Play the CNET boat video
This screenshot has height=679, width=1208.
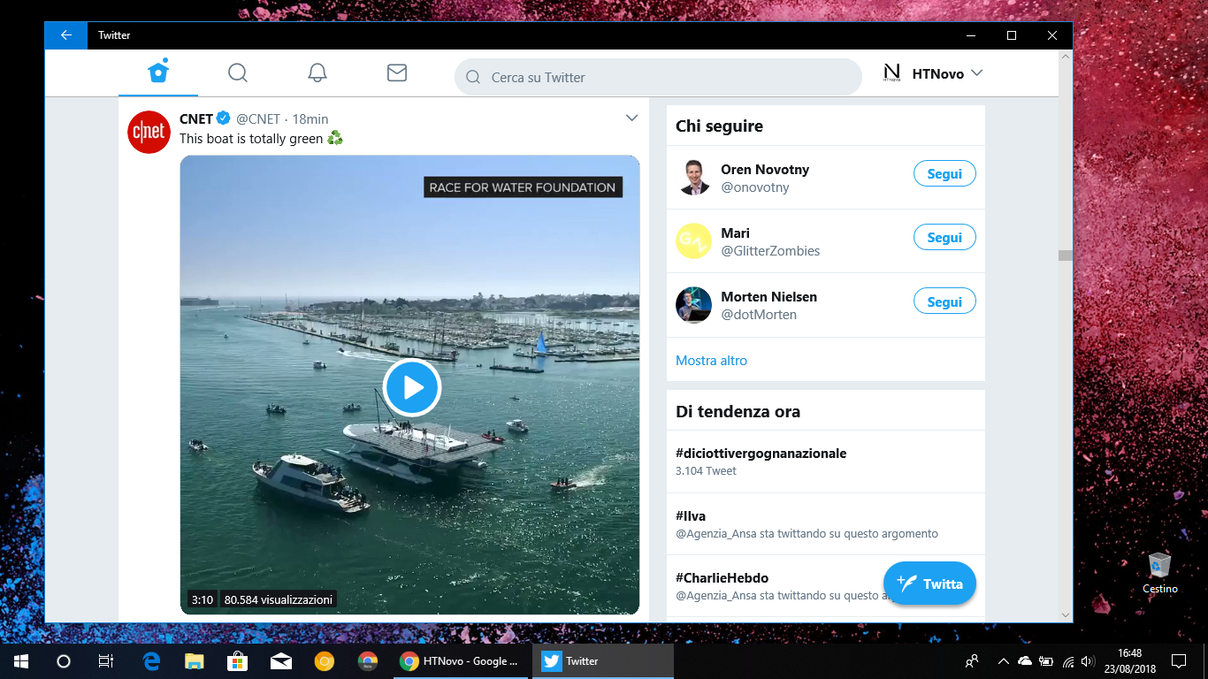pos(411,387)
